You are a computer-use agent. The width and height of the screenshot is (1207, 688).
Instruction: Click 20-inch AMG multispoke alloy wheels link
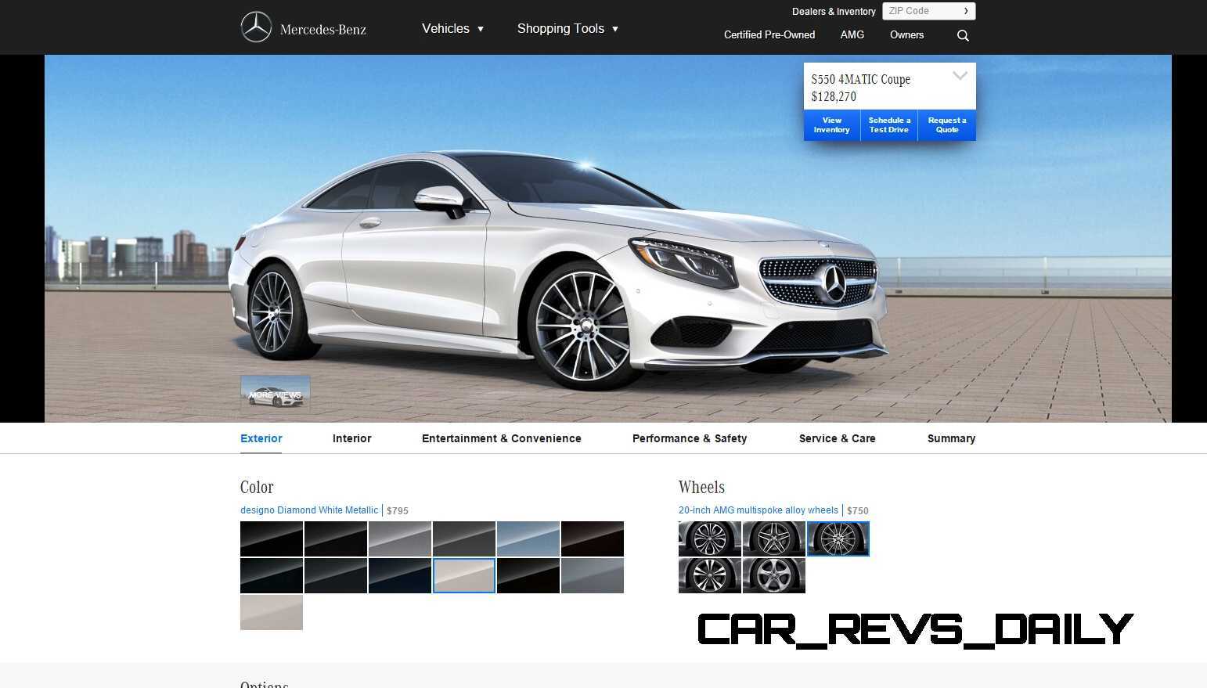pyautogui.click(x=758, y=510)
